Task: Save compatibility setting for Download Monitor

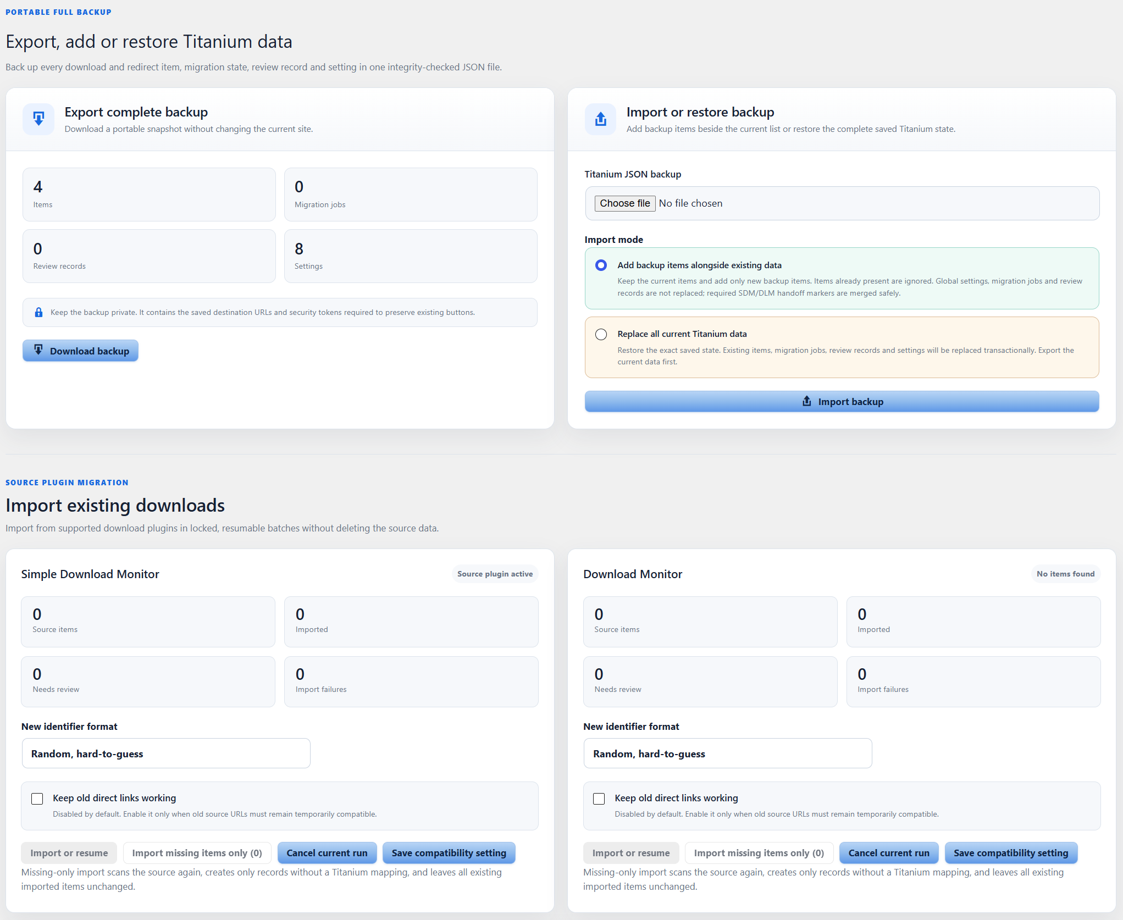Action: [x=1011, y=853]
